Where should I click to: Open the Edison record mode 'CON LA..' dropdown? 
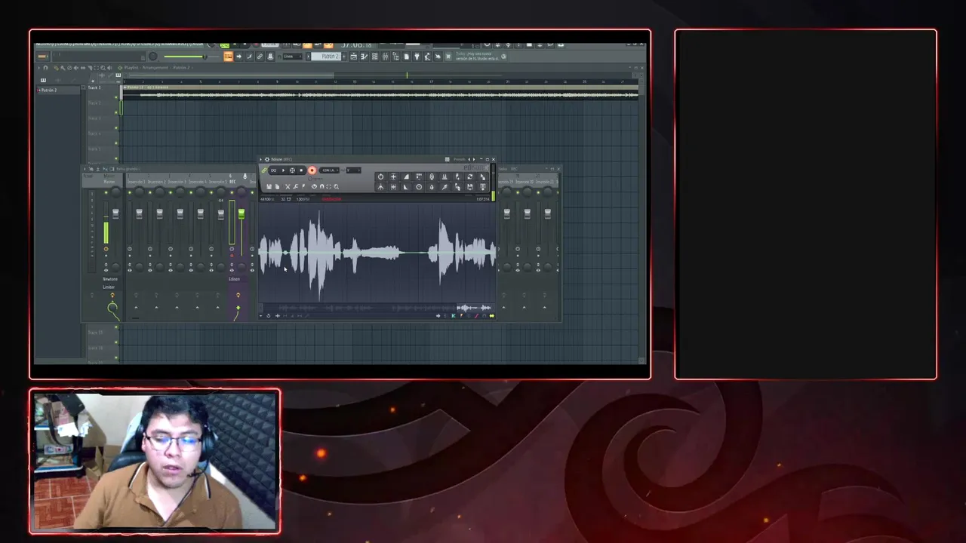tap(329, 170)
